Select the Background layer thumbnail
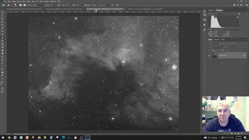 click(215, 55)
